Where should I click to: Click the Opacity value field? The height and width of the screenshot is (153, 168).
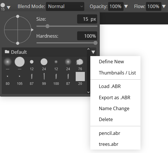pos(116,6)
